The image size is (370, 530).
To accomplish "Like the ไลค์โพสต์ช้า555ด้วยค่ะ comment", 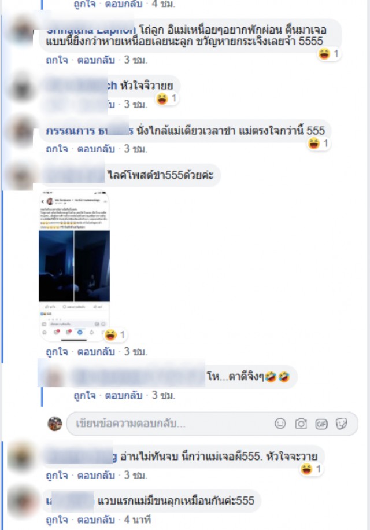I will (x=57, y=352).
